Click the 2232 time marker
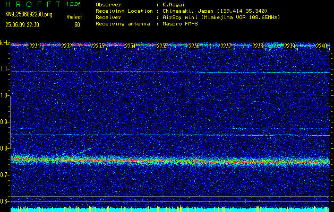Image resolution: width=334 pixels, height=212 pixels. tap(66, 46)
